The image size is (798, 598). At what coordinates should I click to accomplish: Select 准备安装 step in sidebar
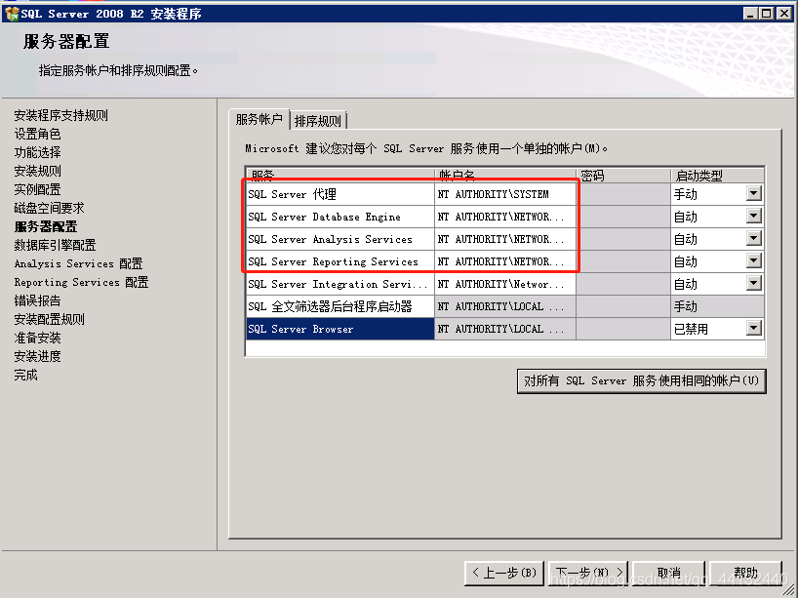click(38, 338)
